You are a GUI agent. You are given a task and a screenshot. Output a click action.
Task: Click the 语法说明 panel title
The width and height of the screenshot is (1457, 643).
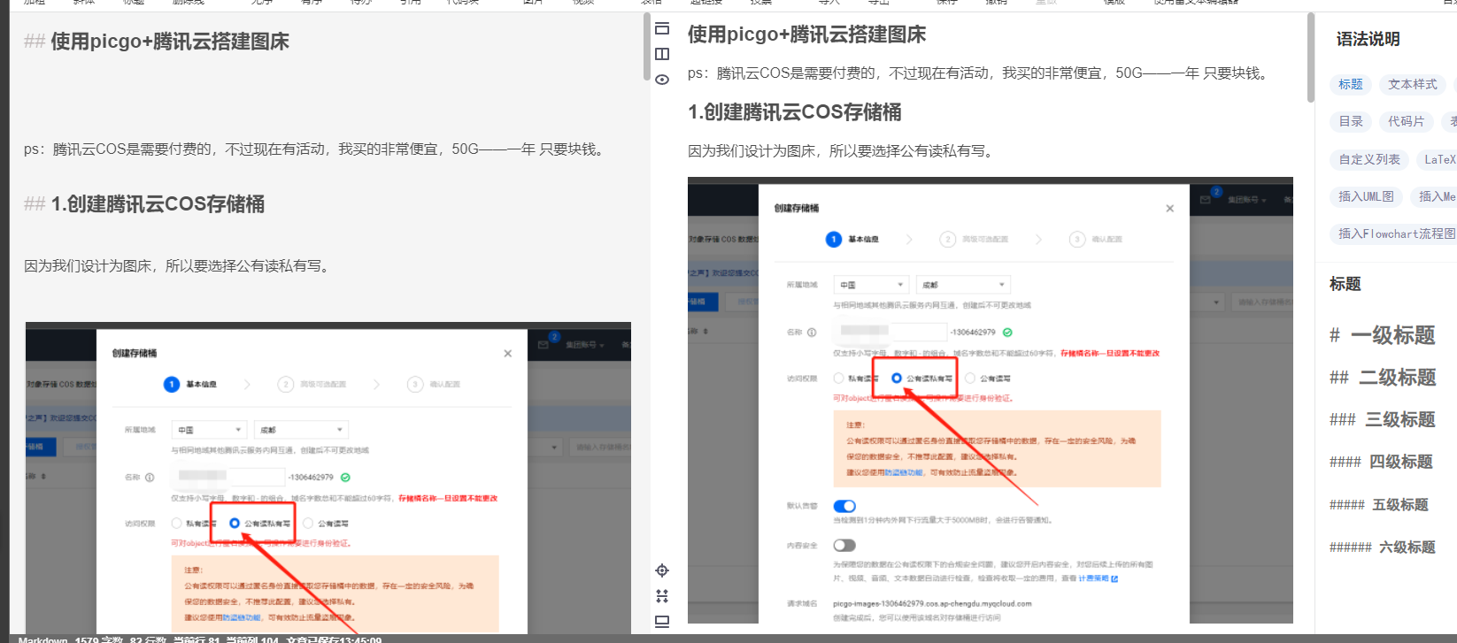point(1368,39)
